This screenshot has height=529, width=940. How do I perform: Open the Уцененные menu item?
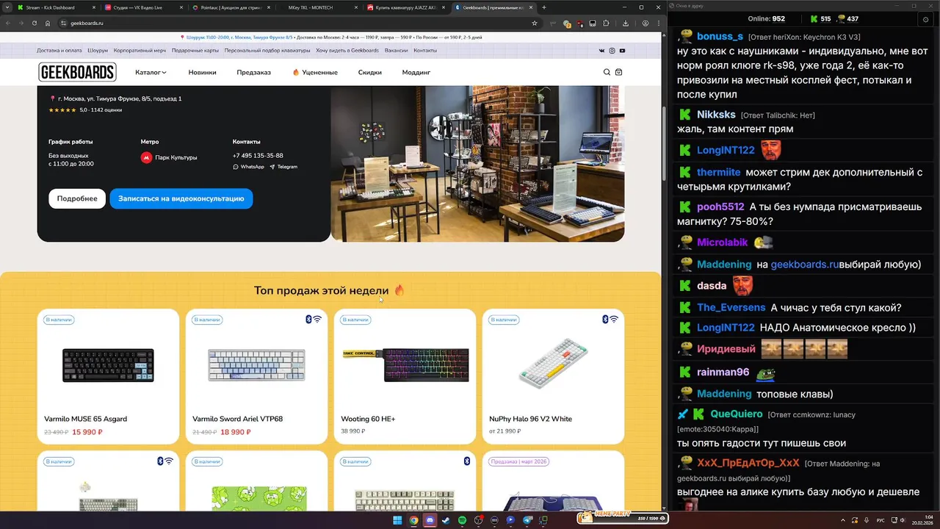[x=315, y=73]
